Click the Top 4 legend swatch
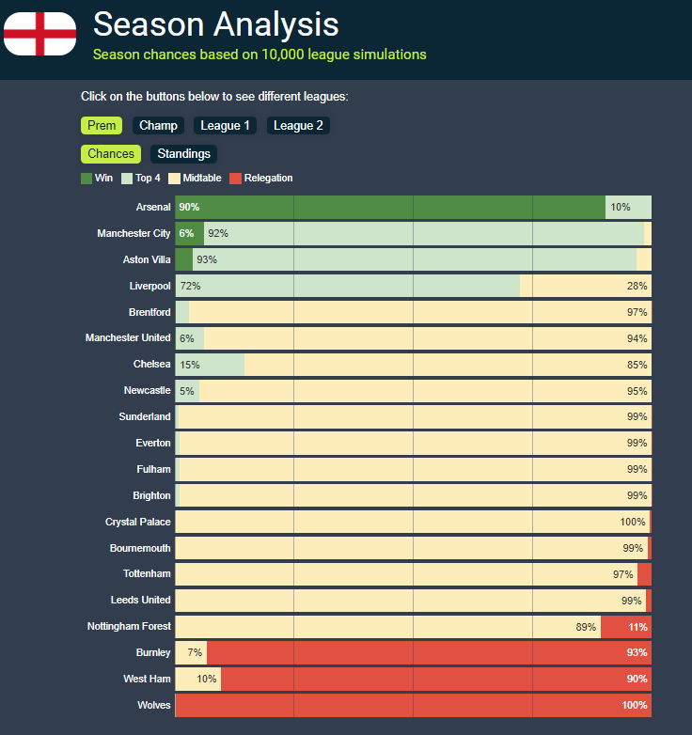The height and width of the screenshot is (735, 692). click(x=127, y=179)
